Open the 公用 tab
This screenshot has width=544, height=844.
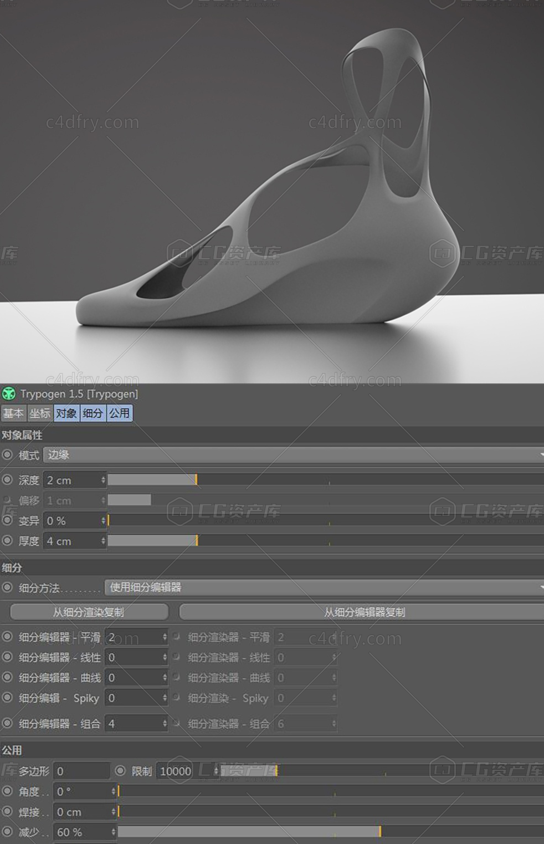(119, 413)
